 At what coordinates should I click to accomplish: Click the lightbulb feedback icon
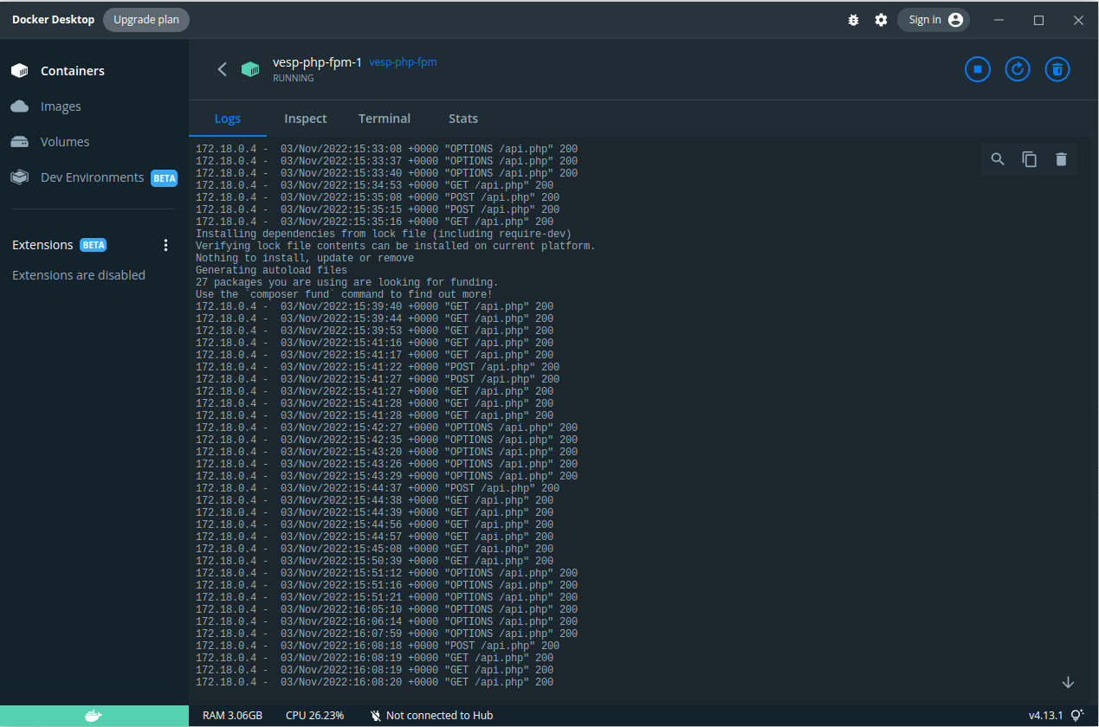pyautogui.click(x=1077, y=716)
